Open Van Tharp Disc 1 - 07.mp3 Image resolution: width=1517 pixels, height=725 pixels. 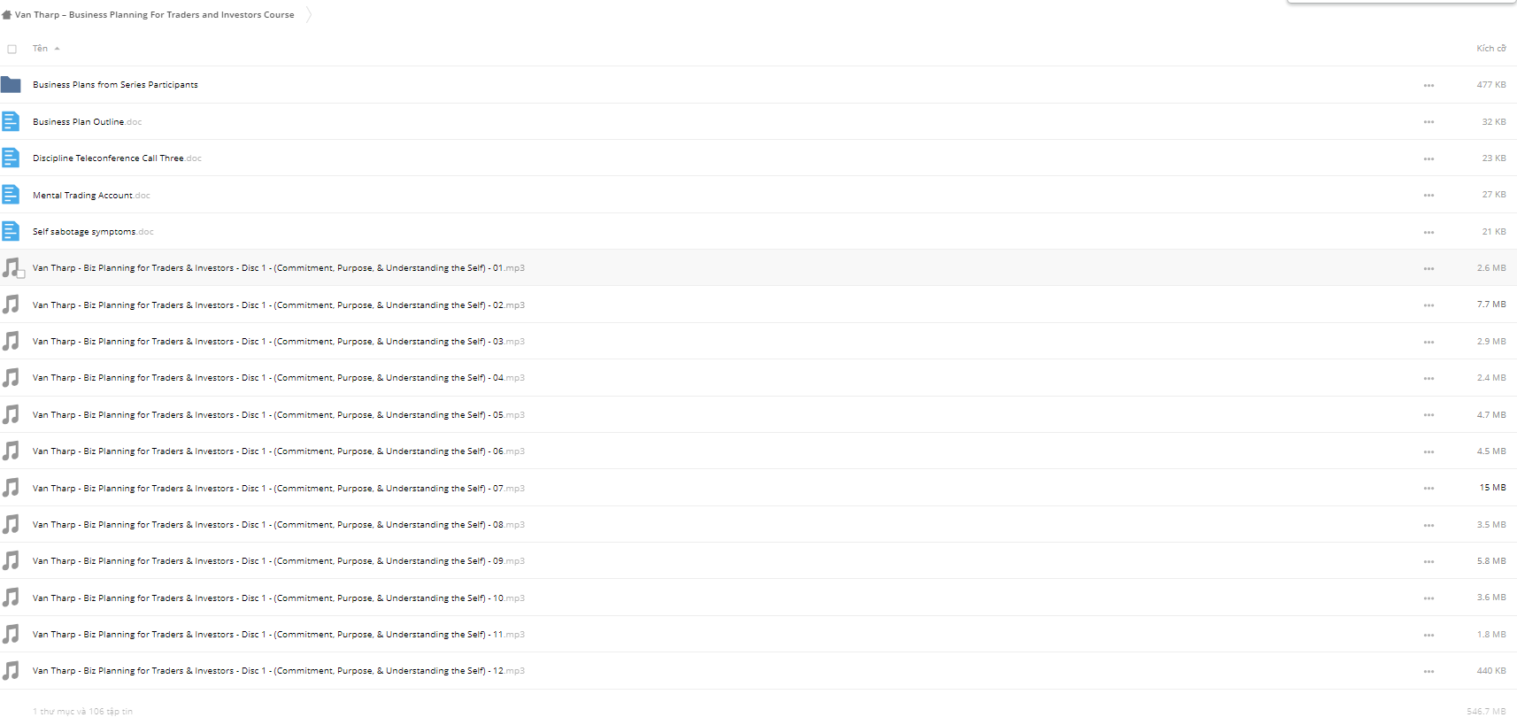(278, 489)
